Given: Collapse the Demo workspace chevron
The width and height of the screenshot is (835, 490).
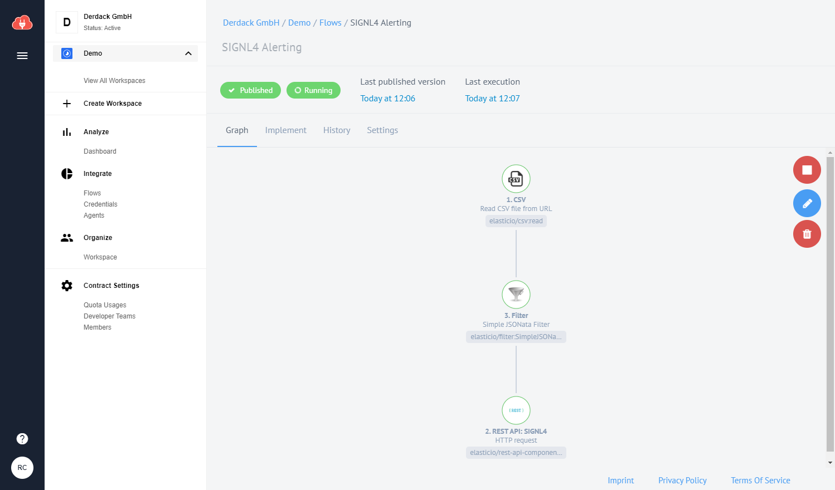Looking at the screenshot, I should [x=188, y=53].
